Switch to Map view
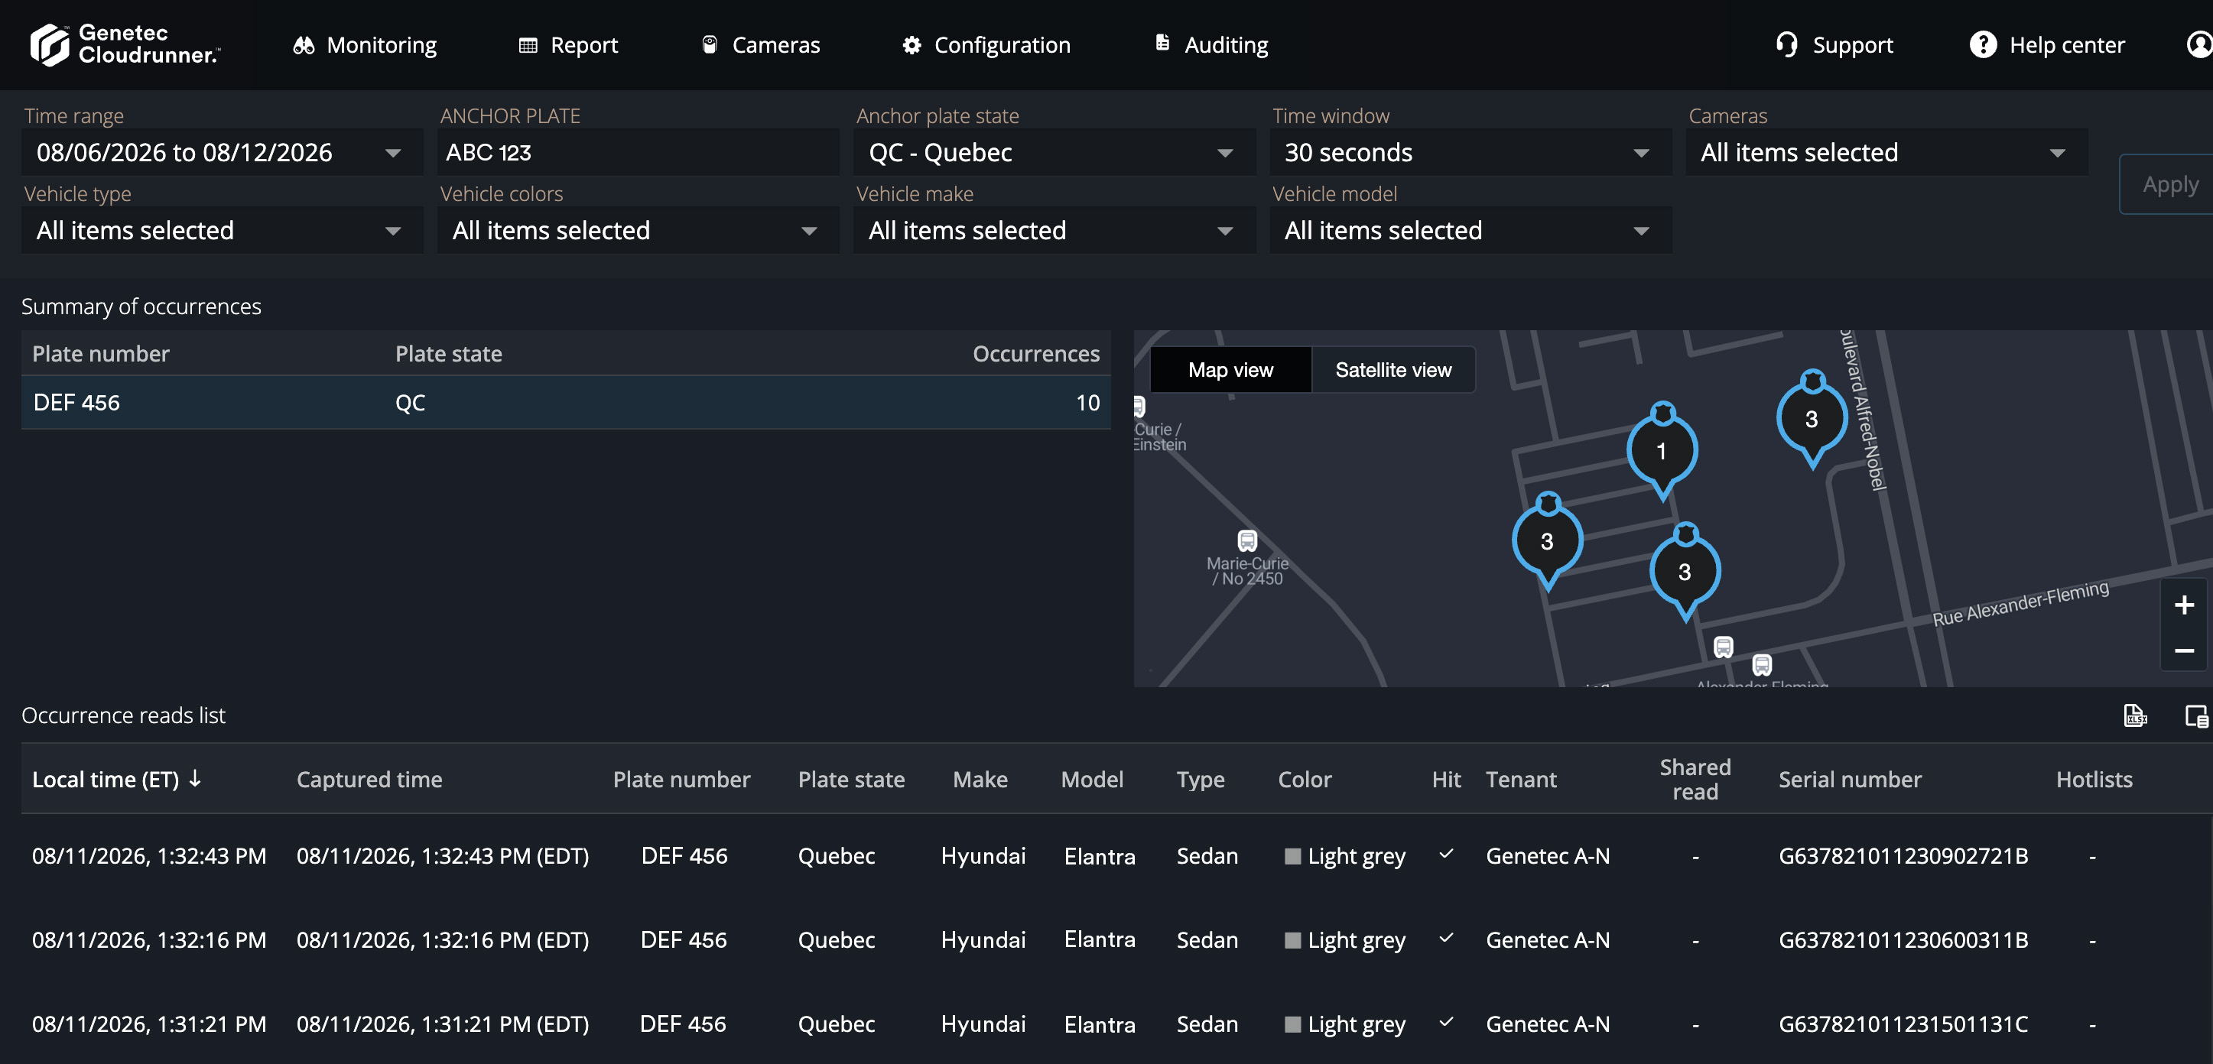Screen dimensions: 2213x1064 [1230, 370]
